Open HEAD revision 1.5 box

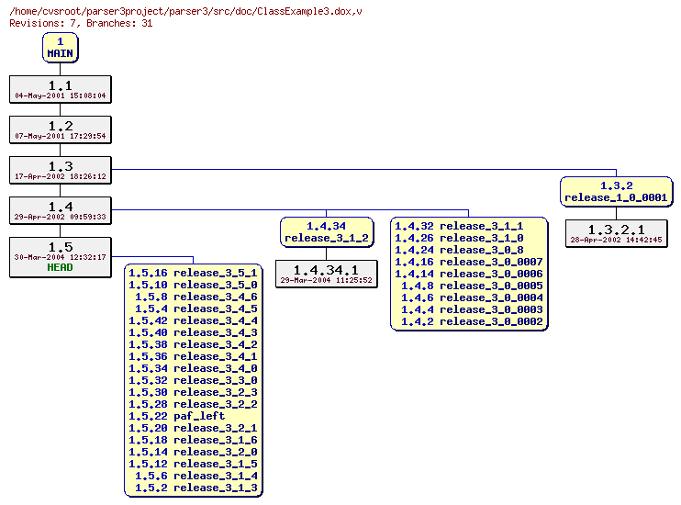(x=61, y=257)
